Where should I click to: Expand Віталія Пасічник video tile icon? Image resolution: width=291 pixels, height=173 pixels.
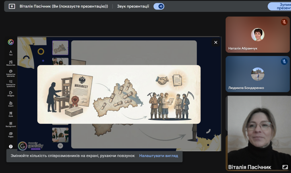tap(285, 167)
